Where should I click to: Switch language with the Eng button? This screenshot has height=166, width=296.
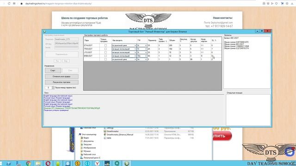click(x=66, y=61)
